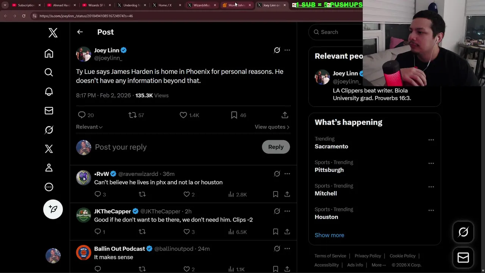Open View quotes chevron link

(272, 127)
